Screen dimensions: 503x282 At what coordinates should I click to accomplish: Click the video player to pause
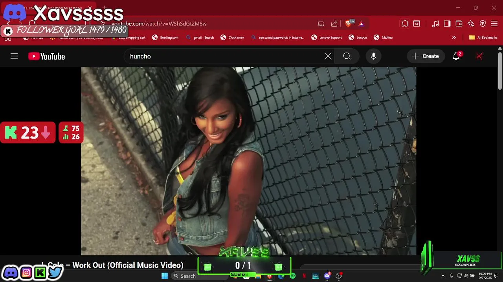[248, 161]
